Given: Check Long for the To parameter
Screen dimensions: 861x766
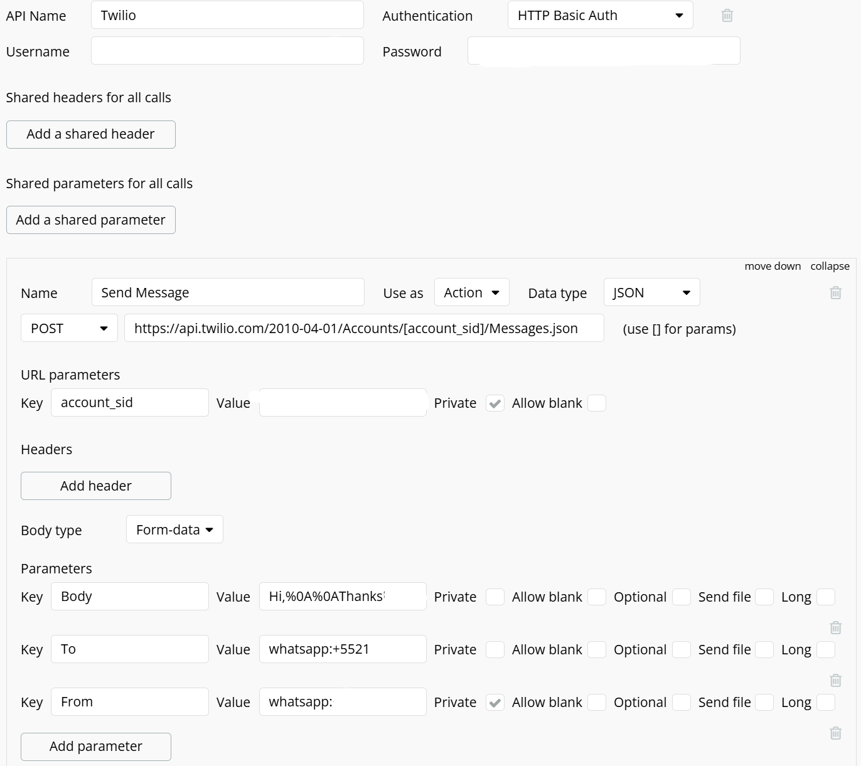Looking at the screenshot, I should click(x=826, y=650).
